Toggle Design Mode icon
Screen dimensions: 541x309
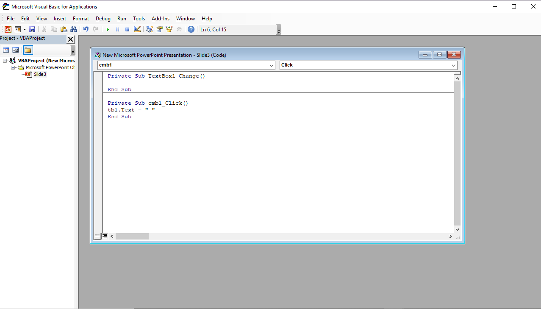click(137, 29)
